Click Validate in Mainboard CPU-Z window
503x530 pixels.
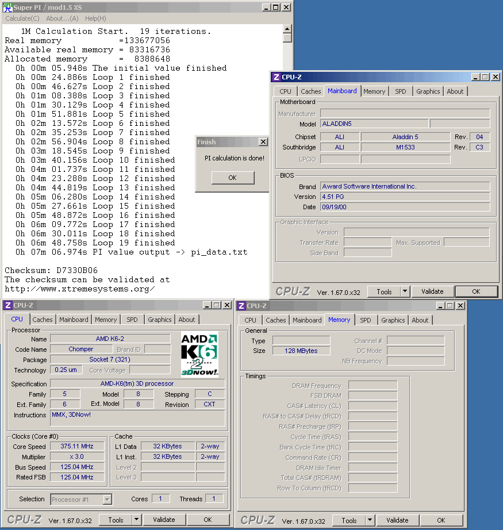pos(432,291)
